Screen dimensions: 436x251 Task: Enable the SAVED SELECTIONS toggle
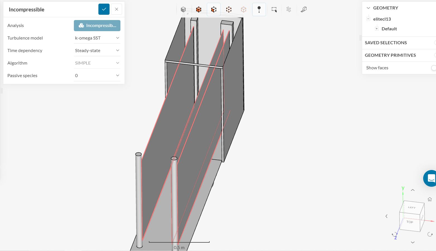point(434,43)
